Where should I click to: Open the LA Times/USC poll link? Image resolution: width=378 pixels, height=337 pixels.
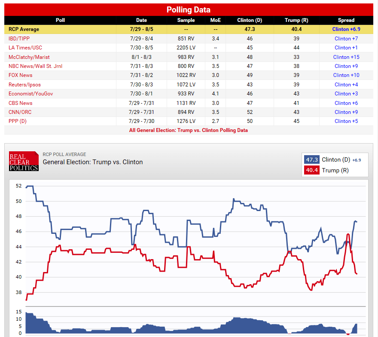[x=25, y=48]
